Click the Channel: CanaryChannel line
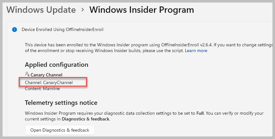This screenshot has width=275, height=139. click(x=49, y=82)
